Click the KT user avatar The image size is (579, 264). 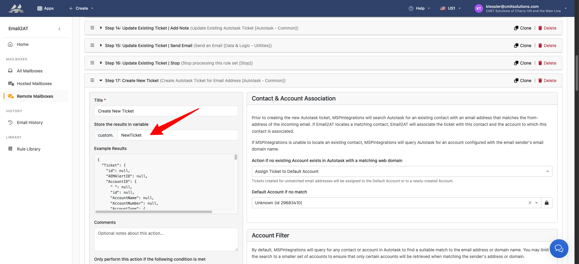coord(479,8)
